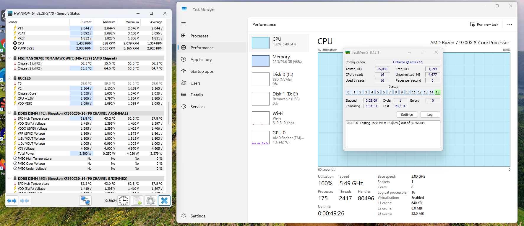Open HWiNFO remote network monitoring icon
524x226 pixels.
(85, 201)
